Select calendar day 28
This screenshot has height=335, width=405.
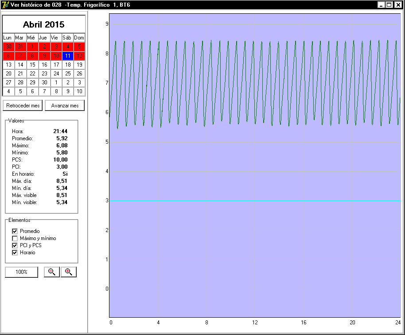[x=20, y=82]
